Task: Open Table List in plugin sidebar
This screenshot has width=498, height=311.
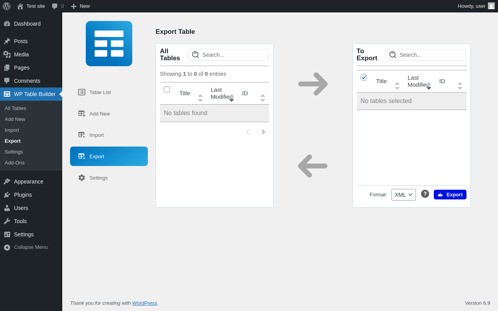Action: 100,92
